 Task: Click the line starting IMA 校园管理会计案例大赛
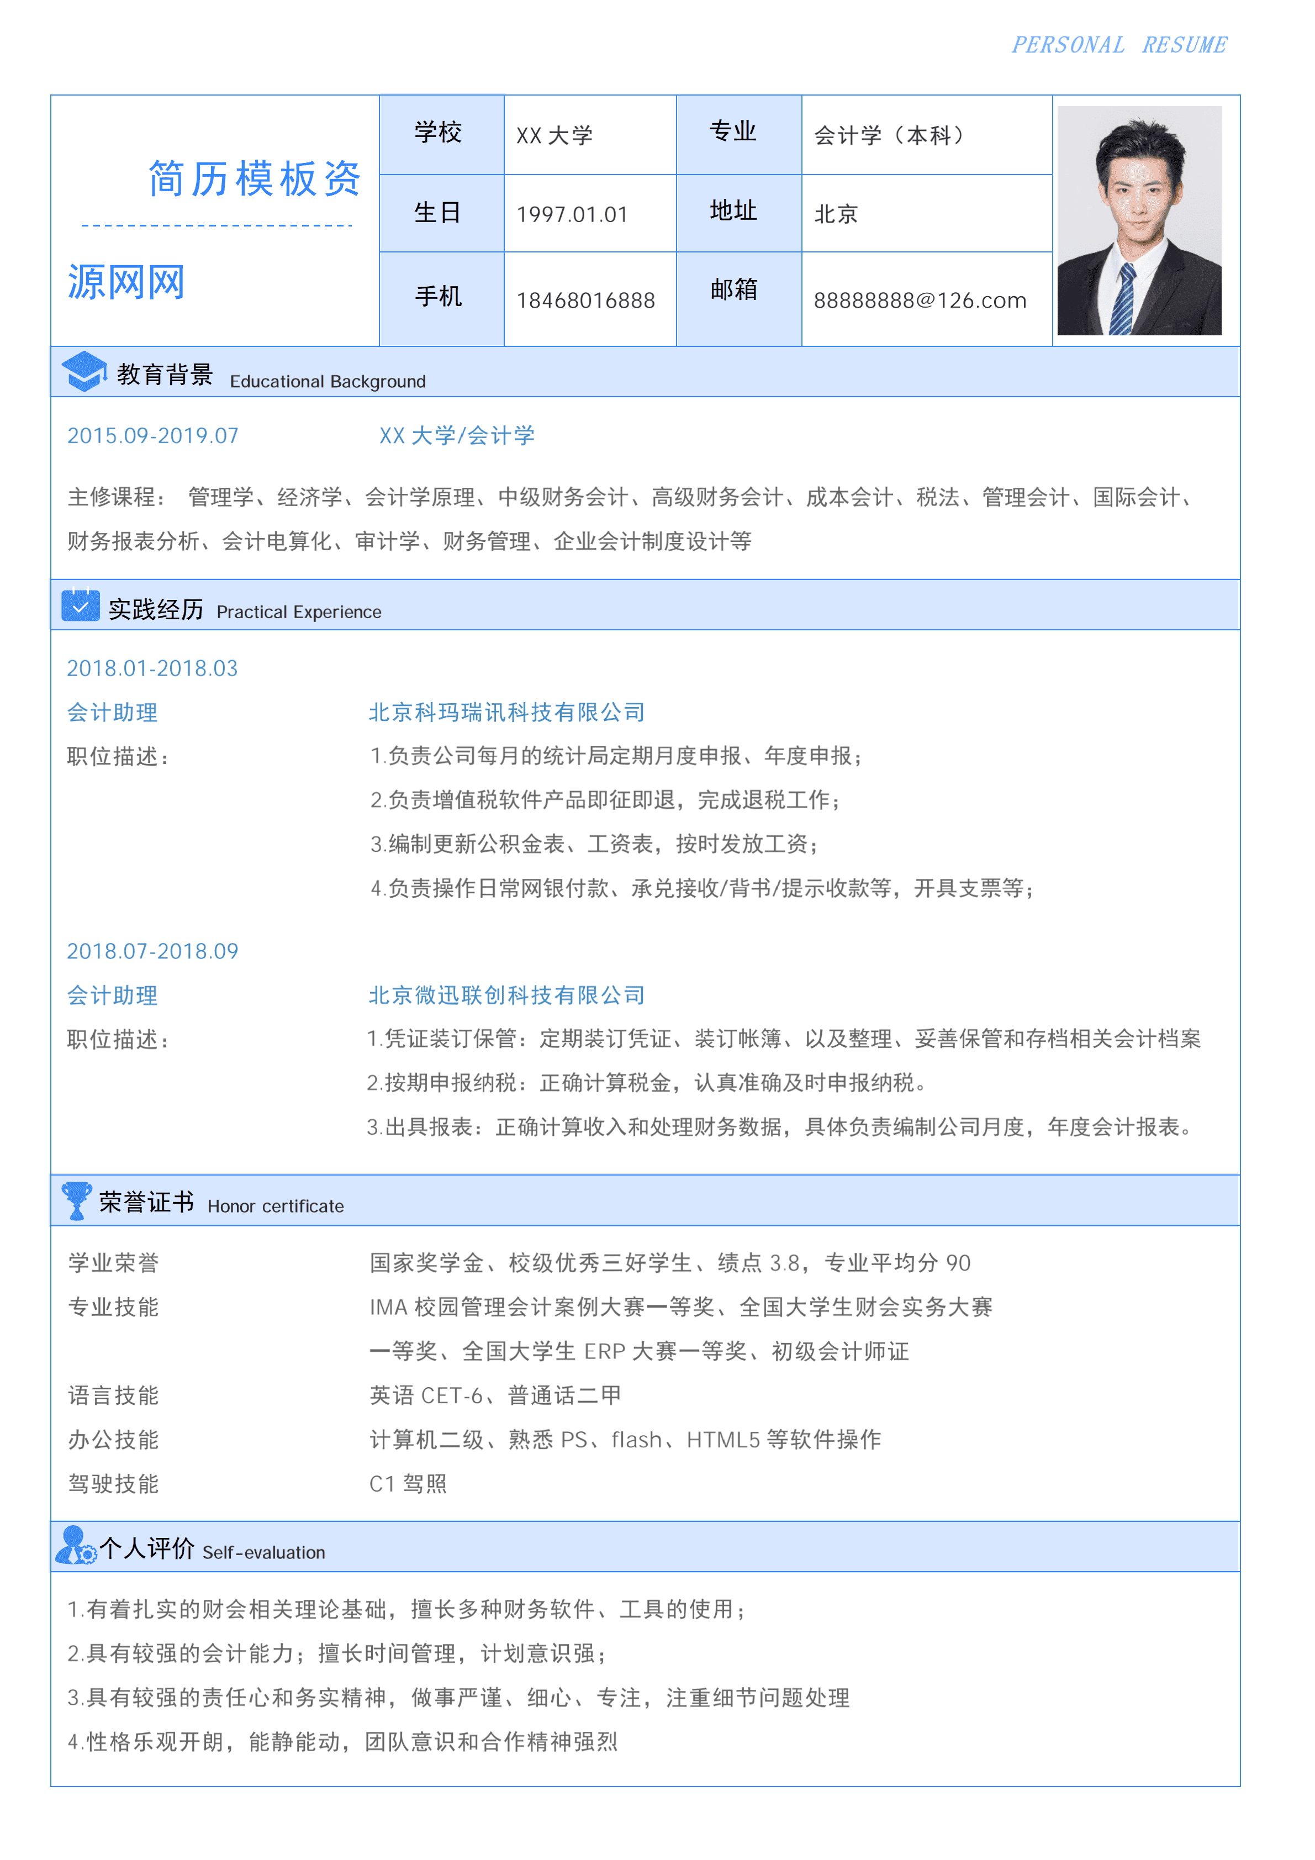click(x=681, y=1306)
